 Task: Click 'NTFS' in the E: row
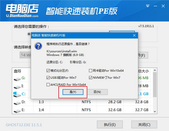tap(86, 110)
